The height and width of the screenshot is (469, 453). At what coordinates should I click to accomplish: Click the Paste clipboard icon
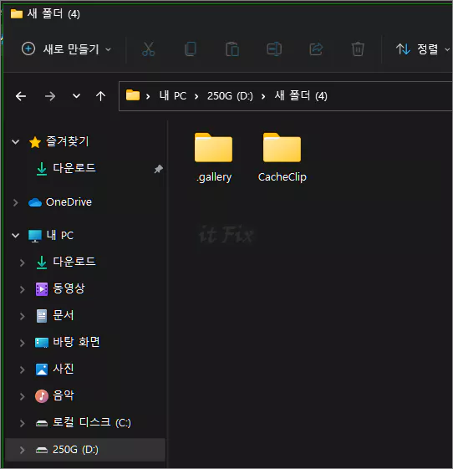(x=232, y=49)
